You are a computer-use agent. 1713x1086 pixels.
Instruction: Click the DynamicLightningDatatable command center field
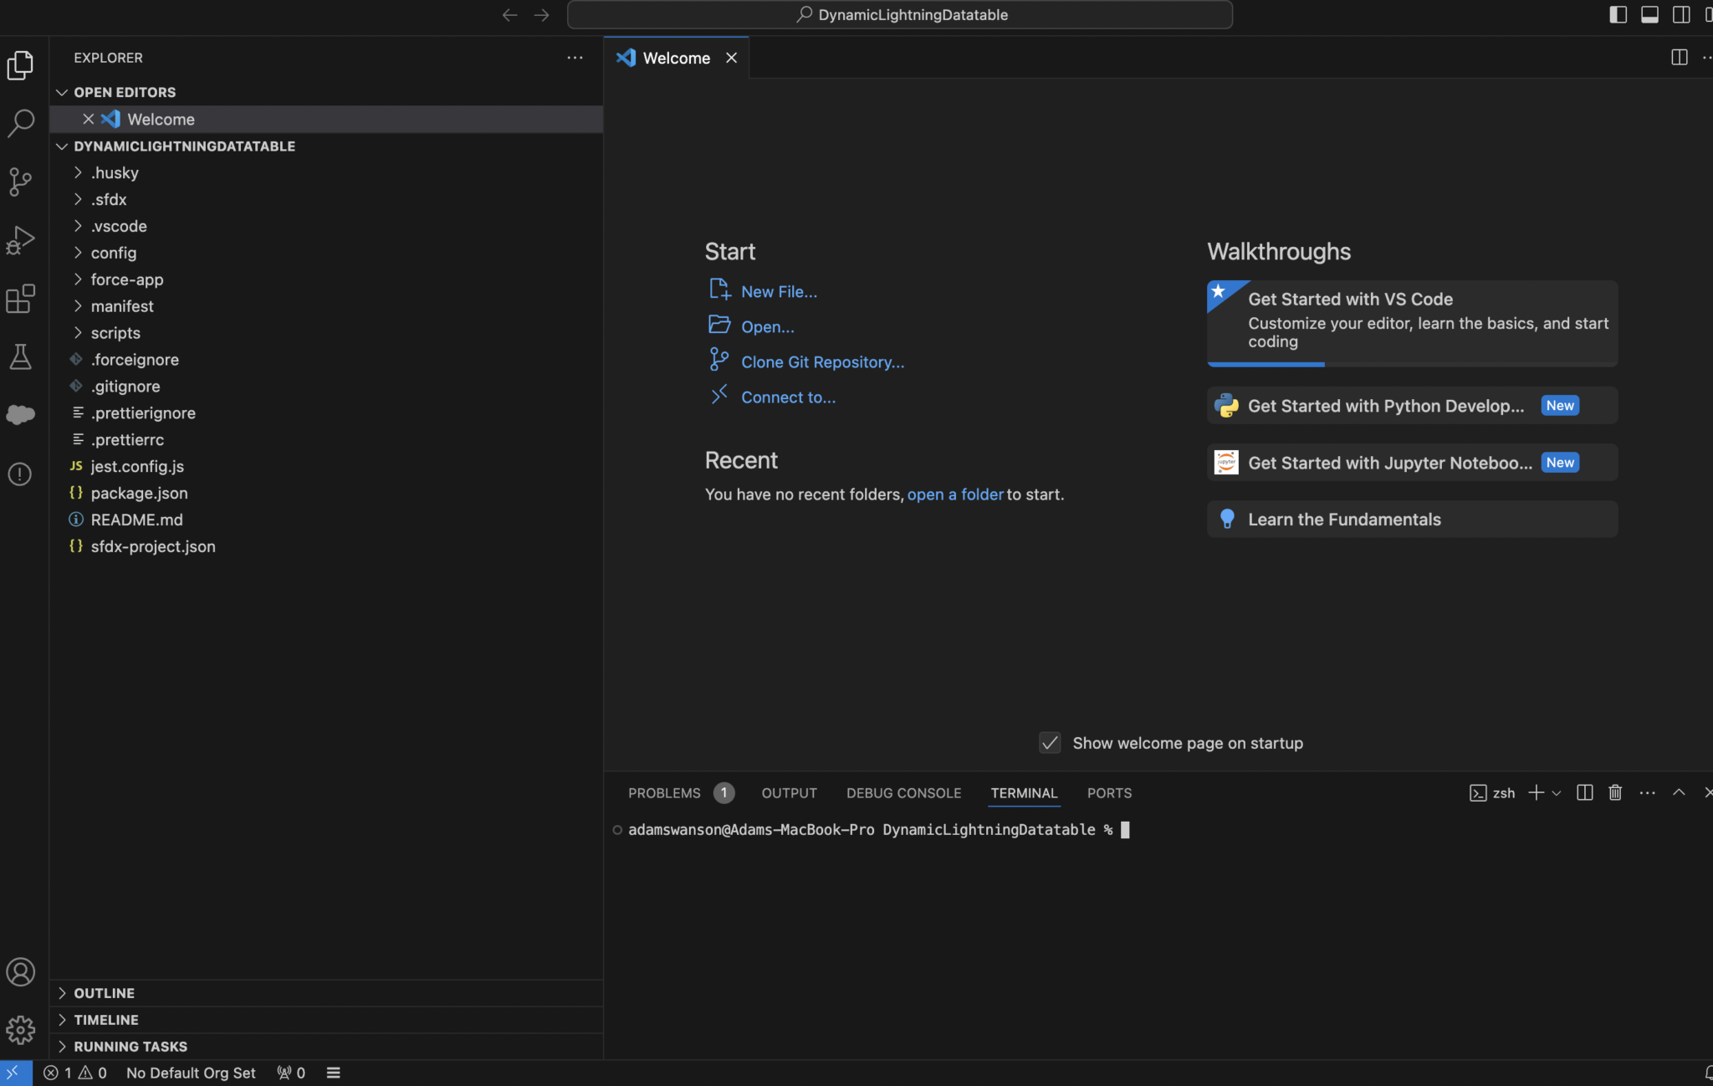[900, 14]
